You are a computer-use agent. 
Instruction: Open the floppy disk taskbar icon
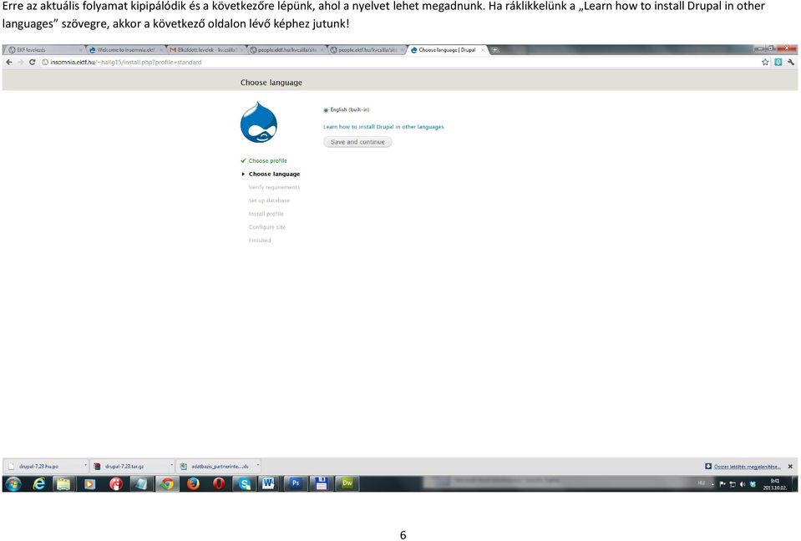pyautogui.click(x=321, y=483)
